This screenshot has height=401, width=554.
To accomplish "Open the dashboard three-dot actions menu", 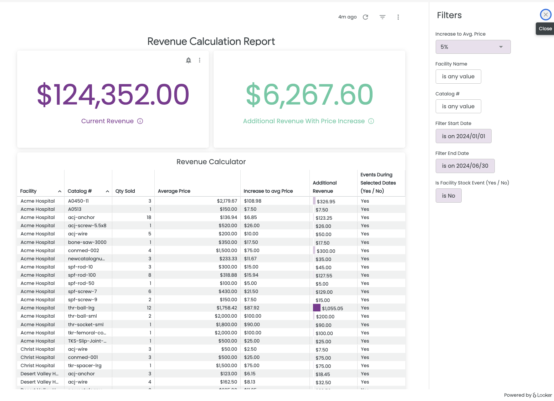I will click(398, 17).
